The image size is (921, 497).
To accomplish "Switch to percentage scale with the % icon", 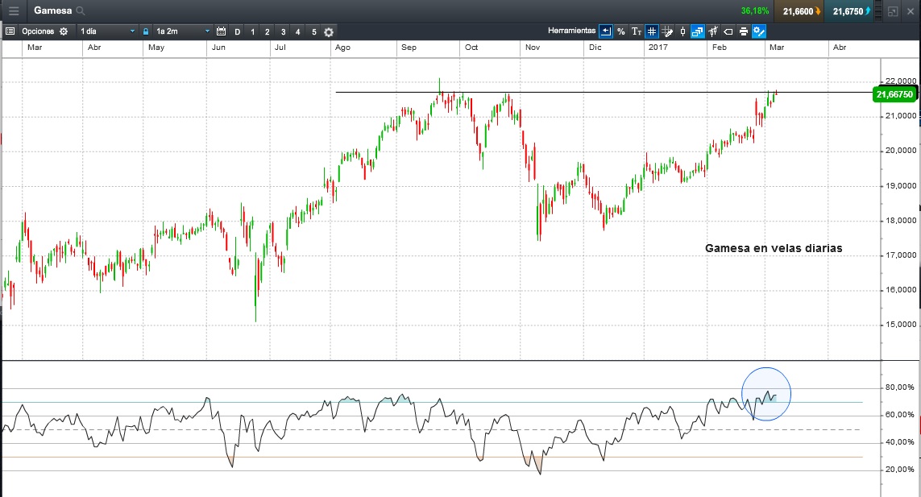I will point(621,31).
